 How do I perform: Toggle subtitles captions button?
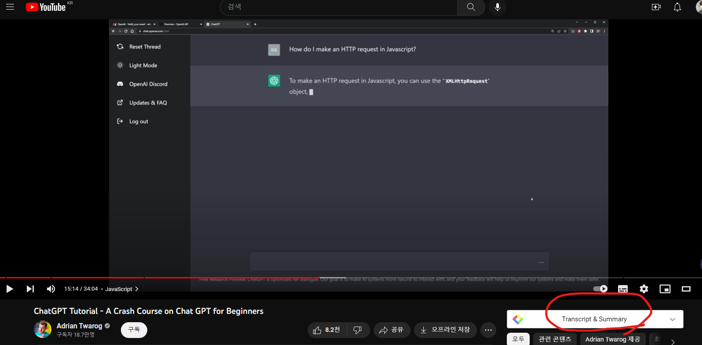click(x=623, y=289)
